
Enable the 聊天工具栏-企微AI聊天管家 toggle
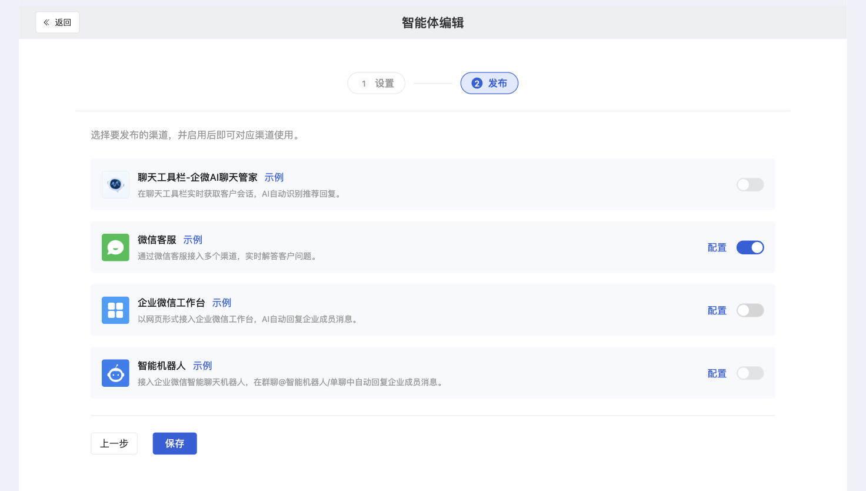click(750, 184)
